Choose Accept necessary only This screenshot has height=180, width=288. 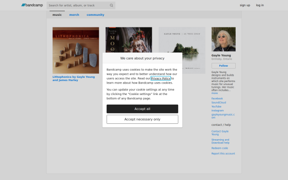[143, 120]
